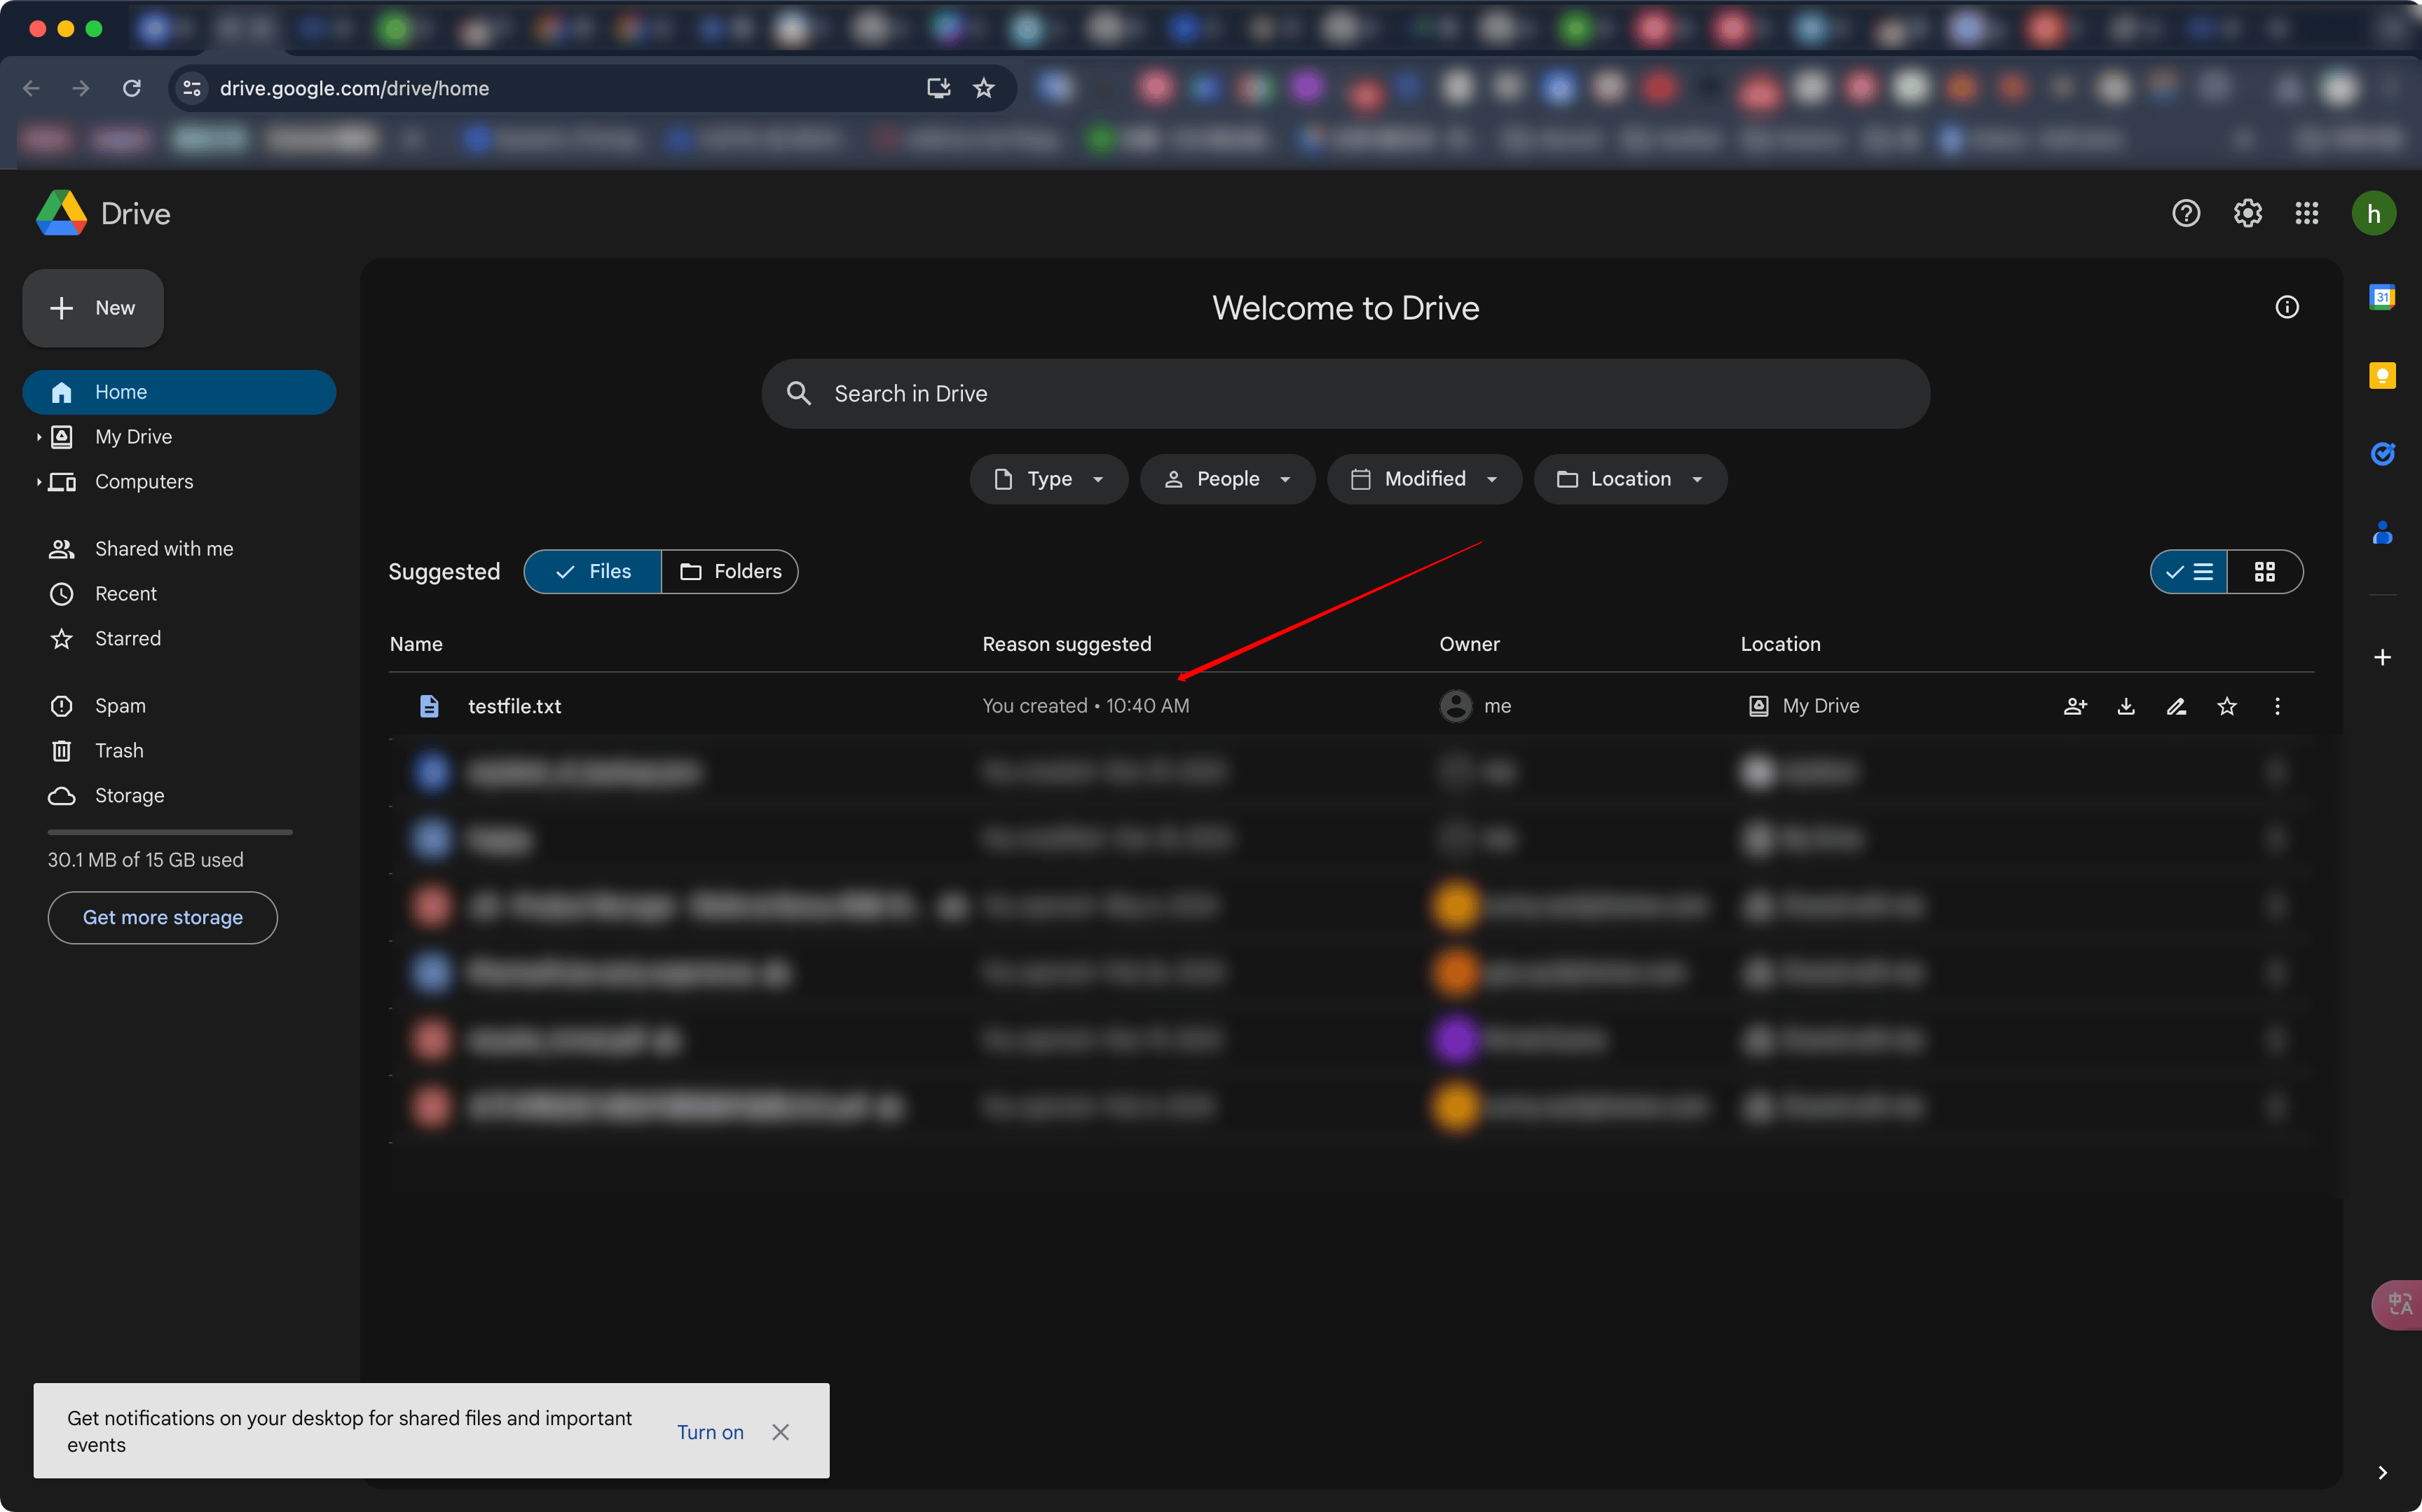The width and height of the screenshot is (2422, 1512).
Task: Expand Computers tree
Action: tap(38, 482)
